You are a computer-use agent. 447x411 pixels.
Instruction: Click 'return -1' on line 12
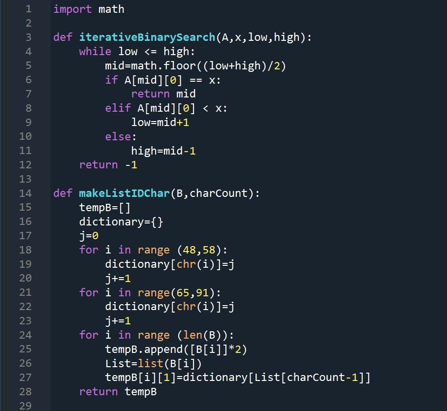click(x=108, y=165)
